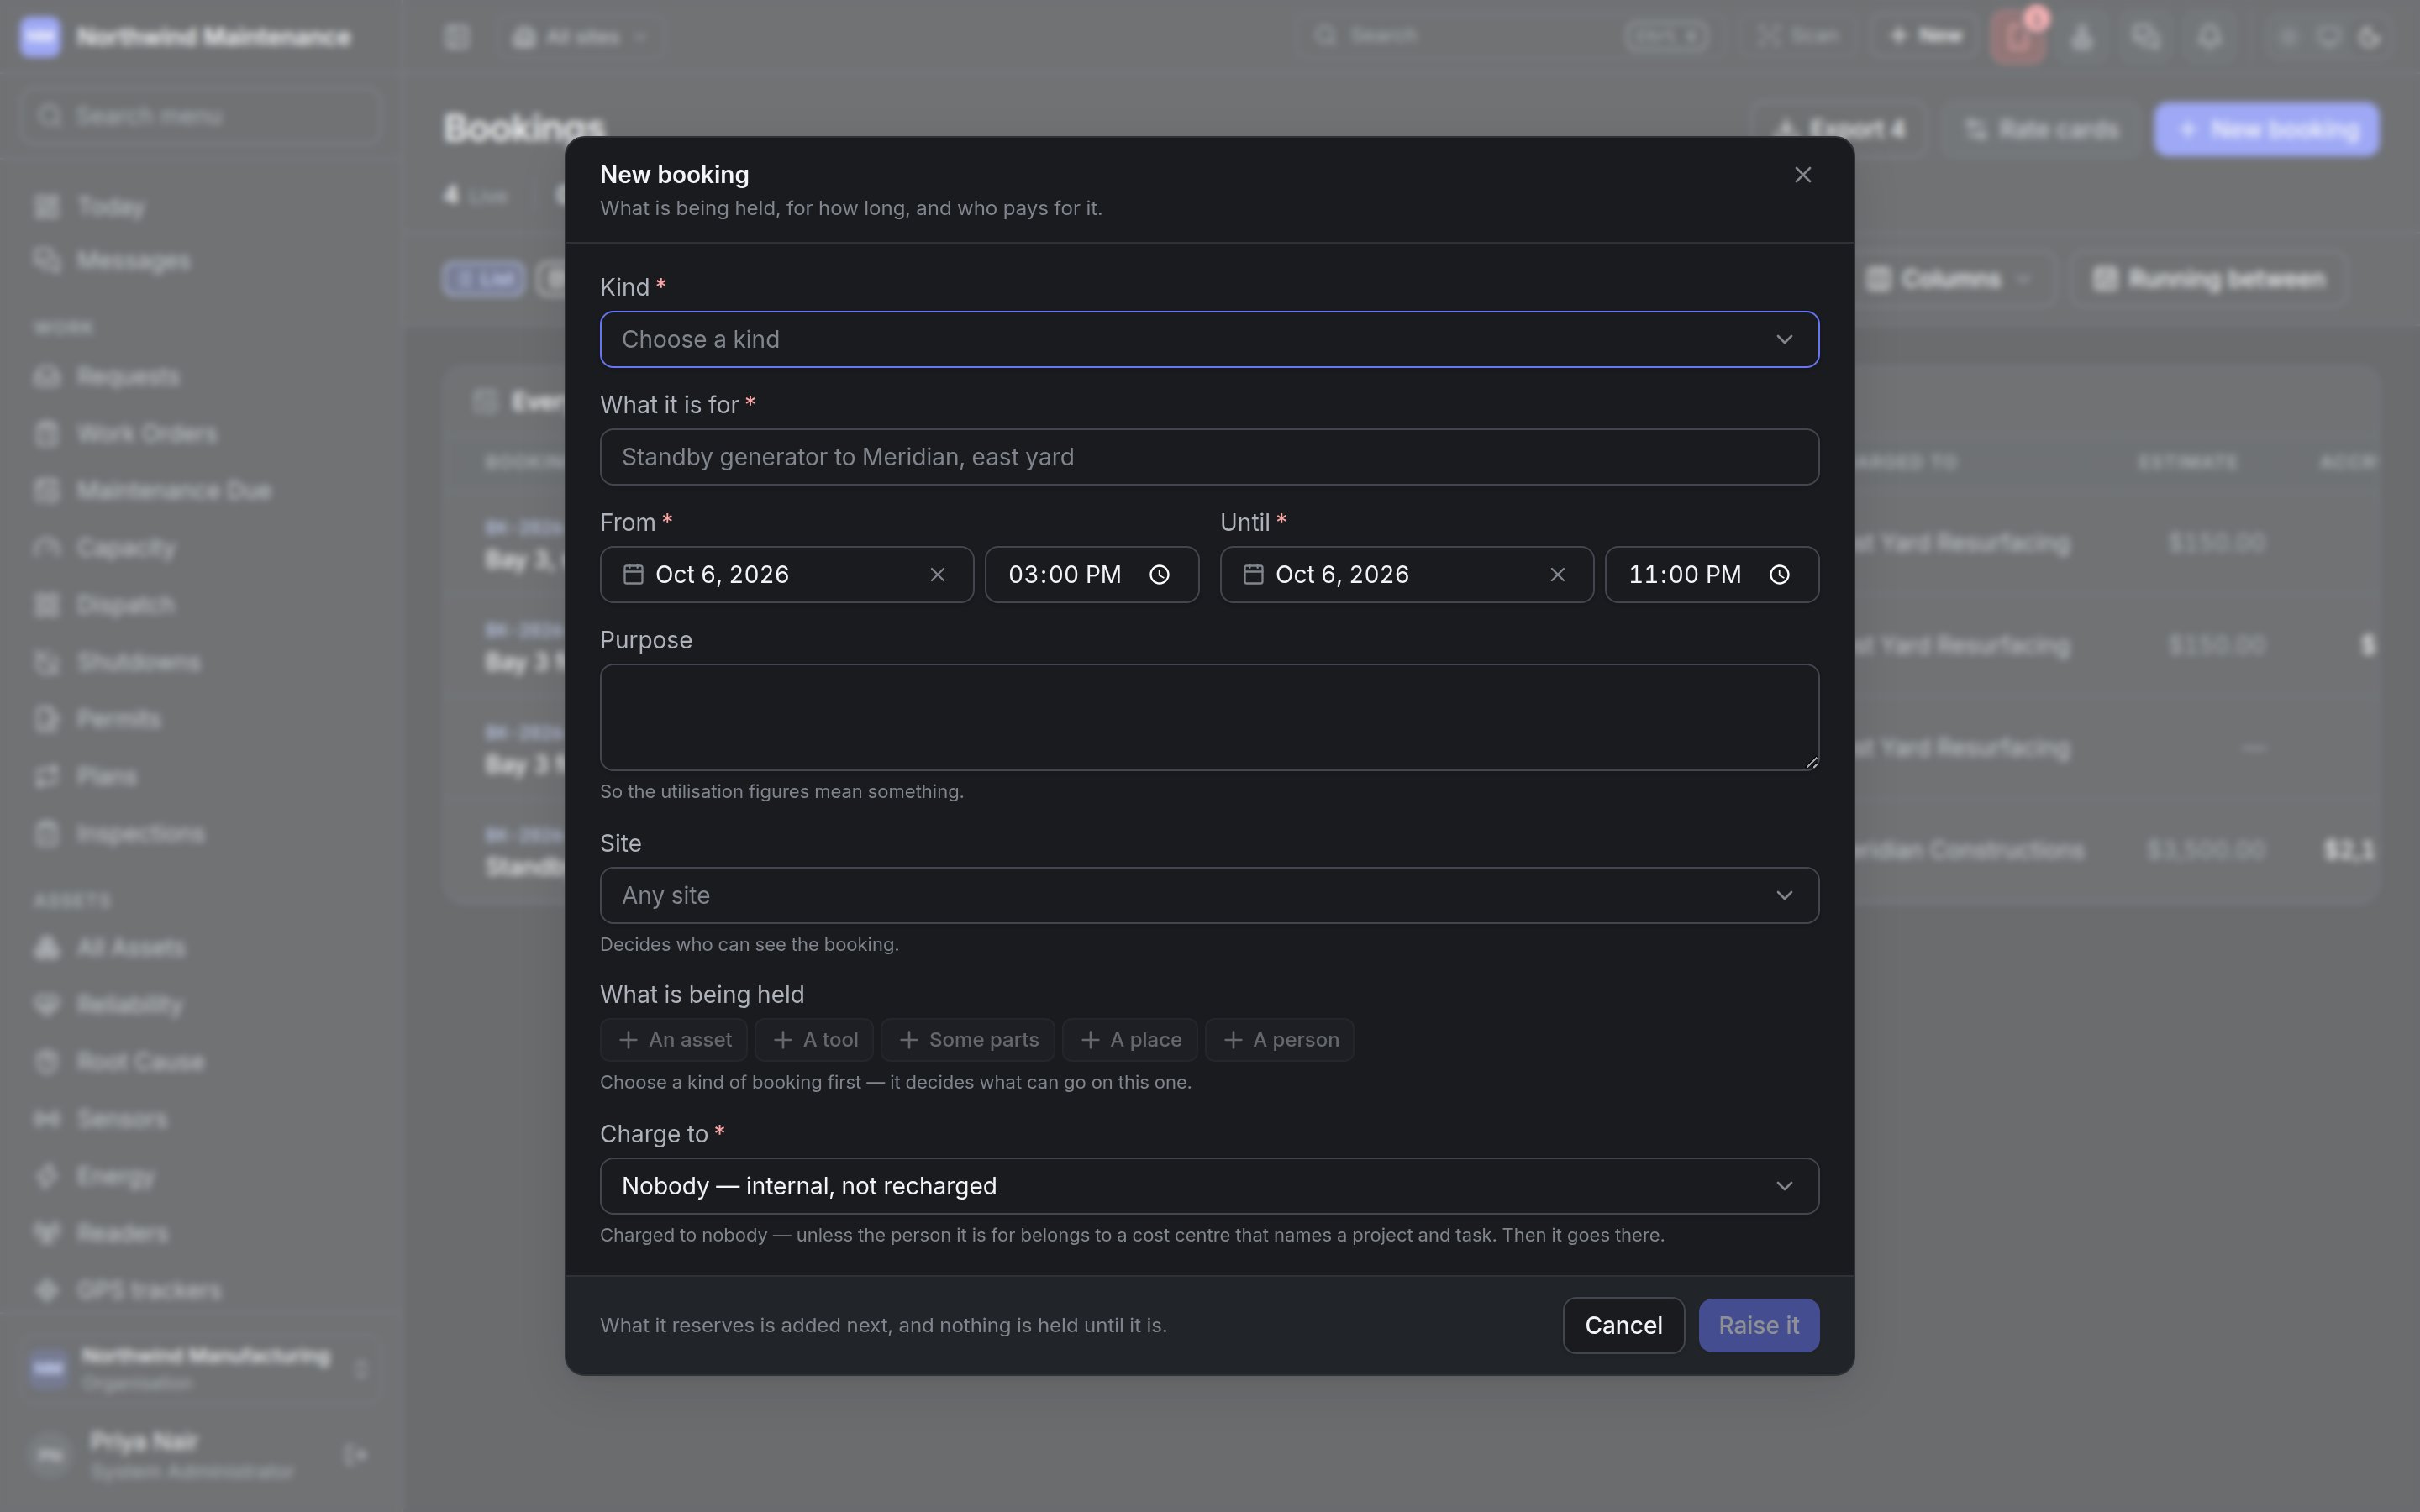
Task: Open Rate cards in the background page
Action: [2041, 129]
